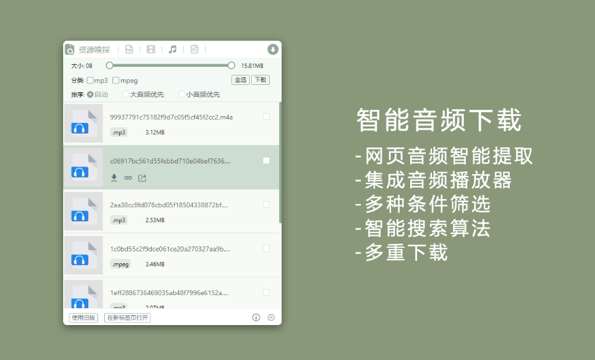
Task: Copy the link of the selected audio file
Action: 127,179
